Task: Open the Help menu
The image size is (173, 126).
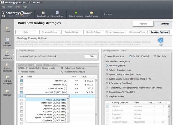Action: (25, 7)
